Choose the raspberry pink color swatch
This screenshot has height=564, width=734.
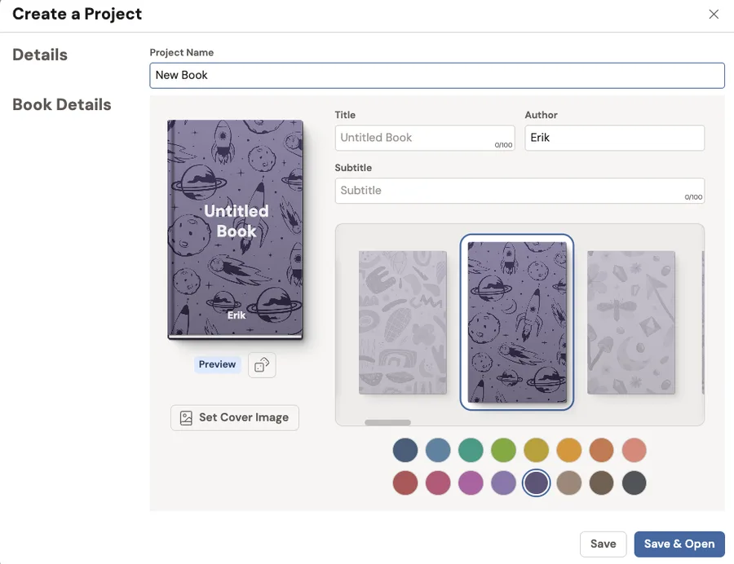coord(438,482)
